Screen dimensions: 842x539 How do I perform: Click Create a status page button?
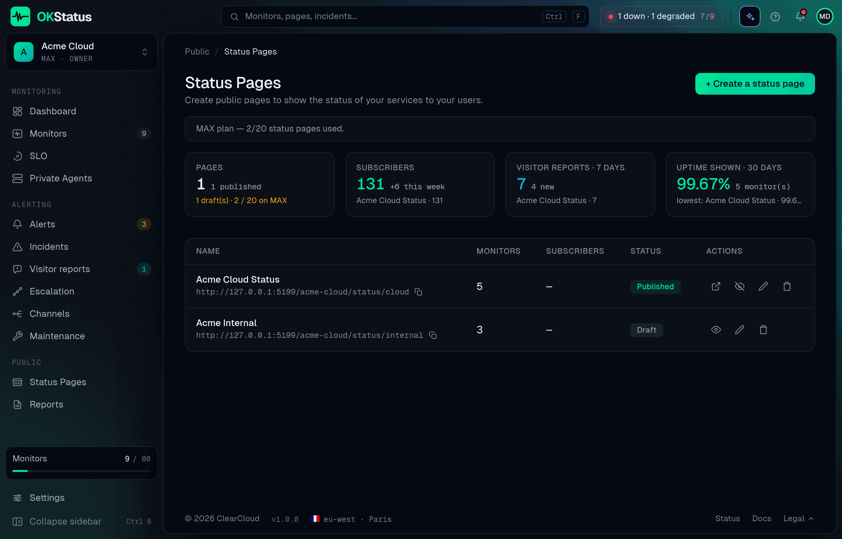click(x=755, y=84)
